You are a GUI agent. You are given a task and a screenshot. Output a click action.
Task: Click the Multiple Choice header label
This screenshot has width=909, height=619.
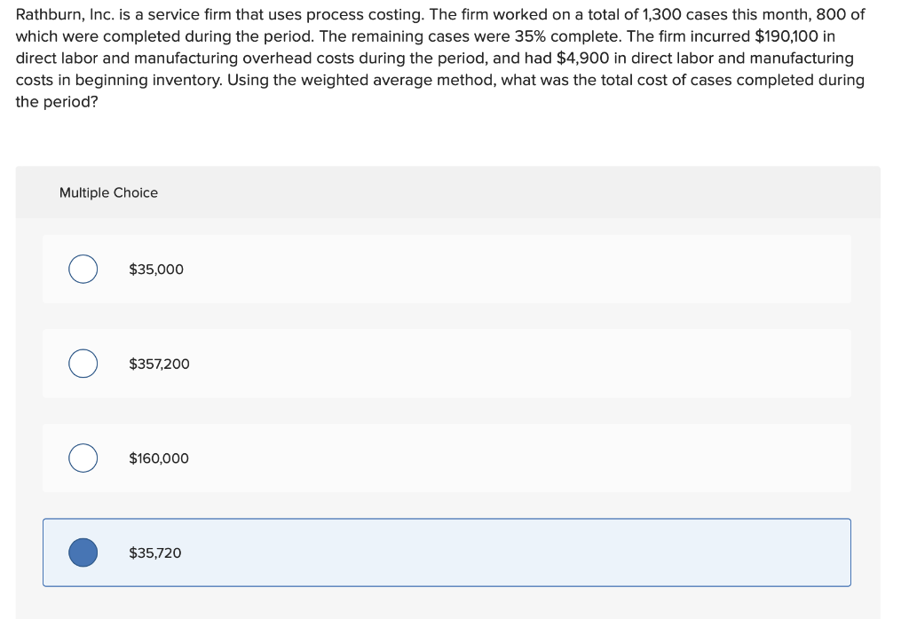point(108,192)
